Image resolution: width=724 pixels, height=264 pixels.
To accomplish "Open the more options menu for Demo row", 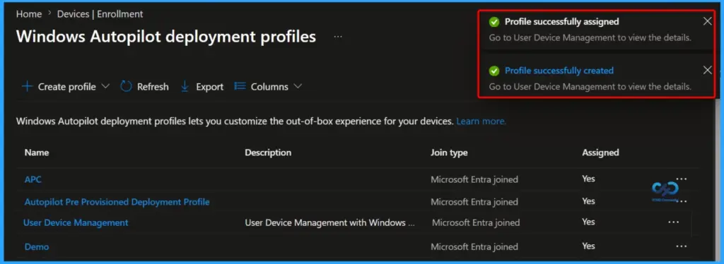I will 681,246.
